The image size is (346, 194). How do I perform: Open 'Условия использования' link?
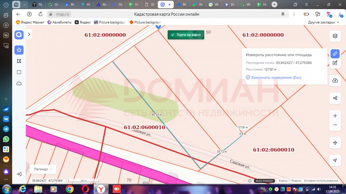320,181
